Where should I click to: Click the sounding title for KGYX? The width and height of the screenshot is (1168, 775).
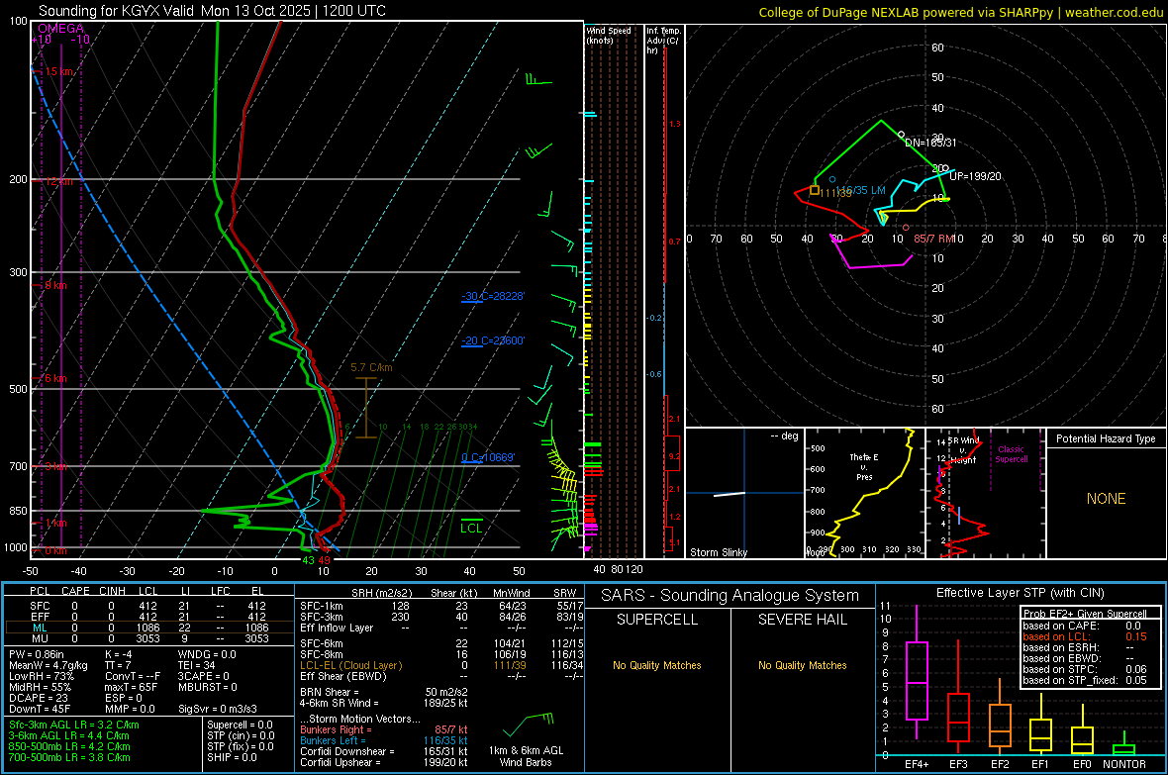coord(212,11)
